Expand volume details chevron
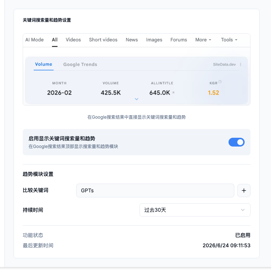271x270 pixels. [137, 99]
